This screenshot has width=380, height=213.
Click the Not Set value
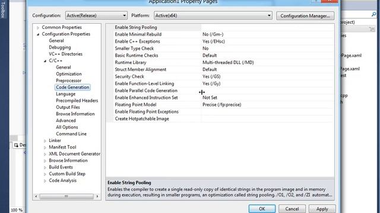click(210, 98)
